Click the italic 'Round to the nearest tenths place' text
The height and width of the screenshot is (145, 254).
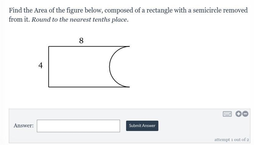click(x=80, y=20)
